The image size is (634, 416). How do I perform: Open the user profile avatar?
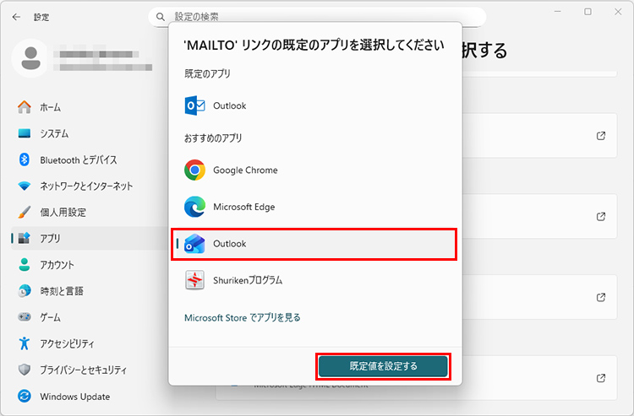pyautogui.click(x=30, y=58)
